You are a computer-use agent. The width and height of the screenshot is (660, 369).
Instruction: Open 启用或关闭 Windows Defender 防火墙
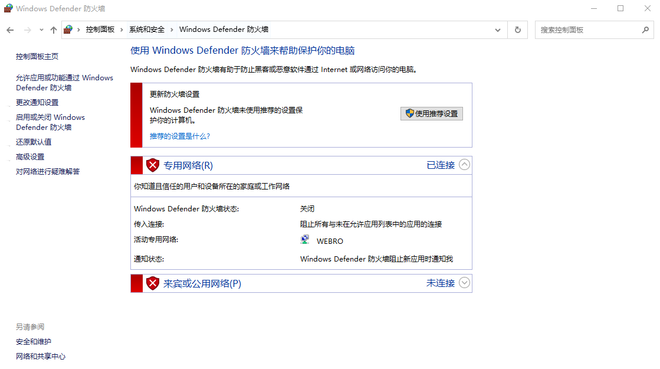click(51, 122)
